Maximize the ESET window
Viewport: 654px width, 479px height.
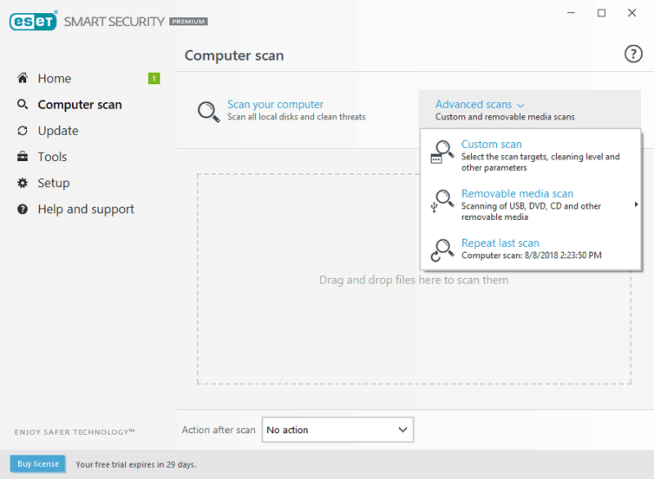(x=602, y=13)
